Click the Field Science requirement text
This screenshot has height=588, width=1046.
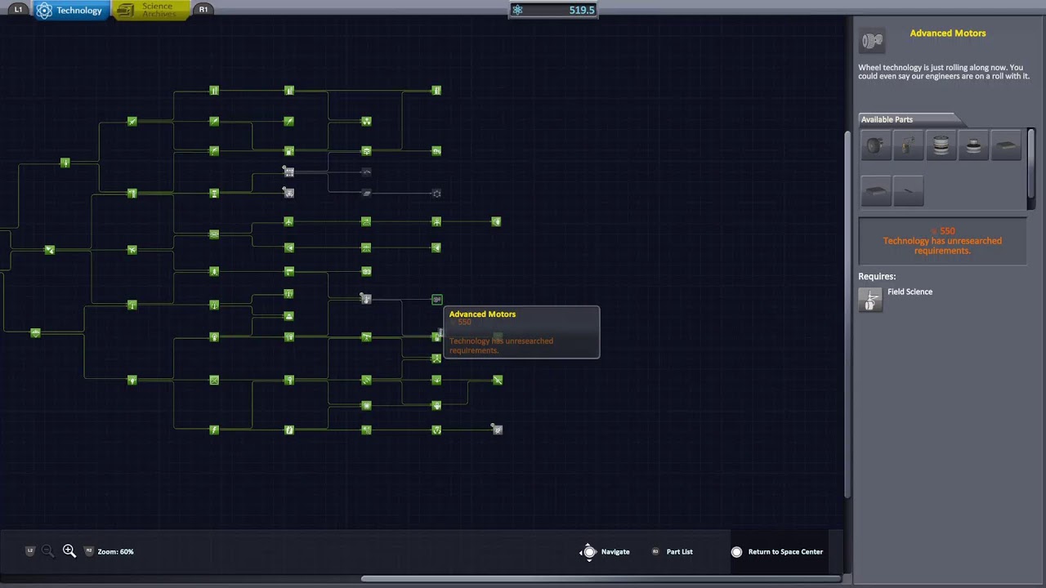pyautogui.click(x=910, y=292)
